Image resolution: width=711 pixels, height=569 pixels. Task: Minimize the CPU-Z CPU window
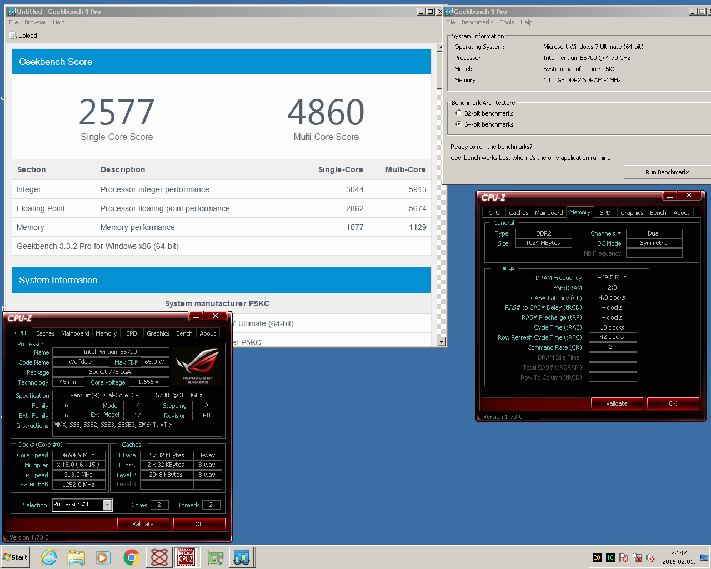(196, 316)
